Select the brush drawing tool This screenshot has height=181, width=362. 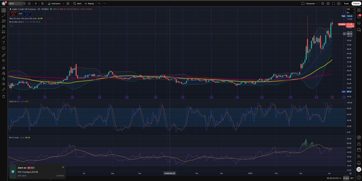(4, 37)
